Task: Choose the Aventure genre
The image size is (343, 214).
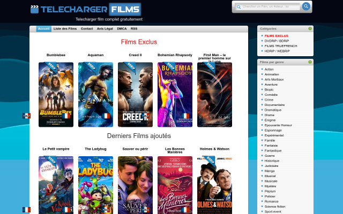Action: point(271,85)
